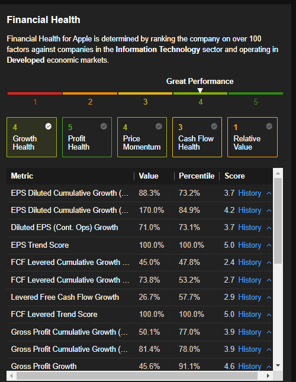The image size is (296, 382).
Task: Click the 4.2 score value
Action: (x=229, y=211)
